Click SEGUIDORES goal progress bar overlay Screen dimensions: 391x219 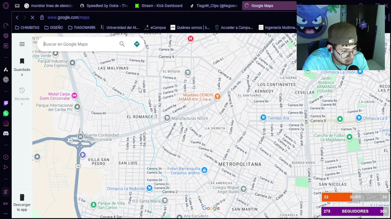pos(355,211)
